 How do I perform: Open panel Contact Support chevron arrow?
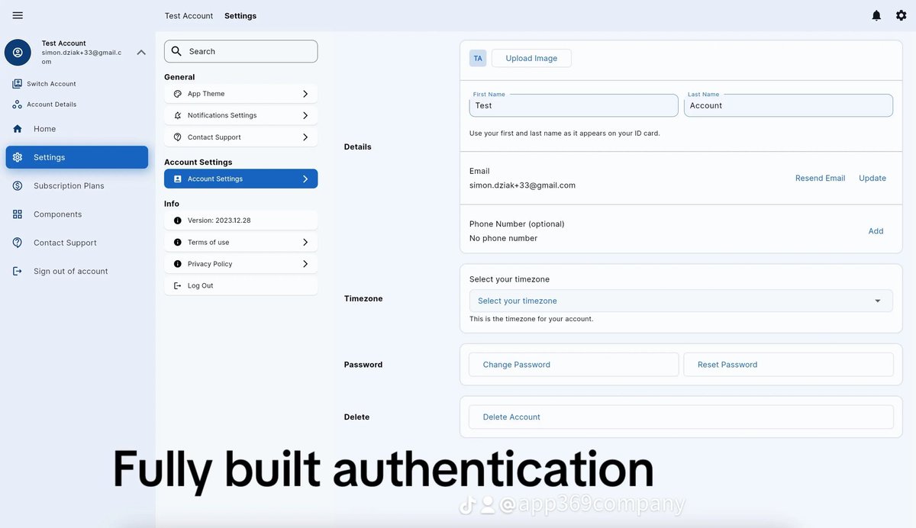pos(305,137)
